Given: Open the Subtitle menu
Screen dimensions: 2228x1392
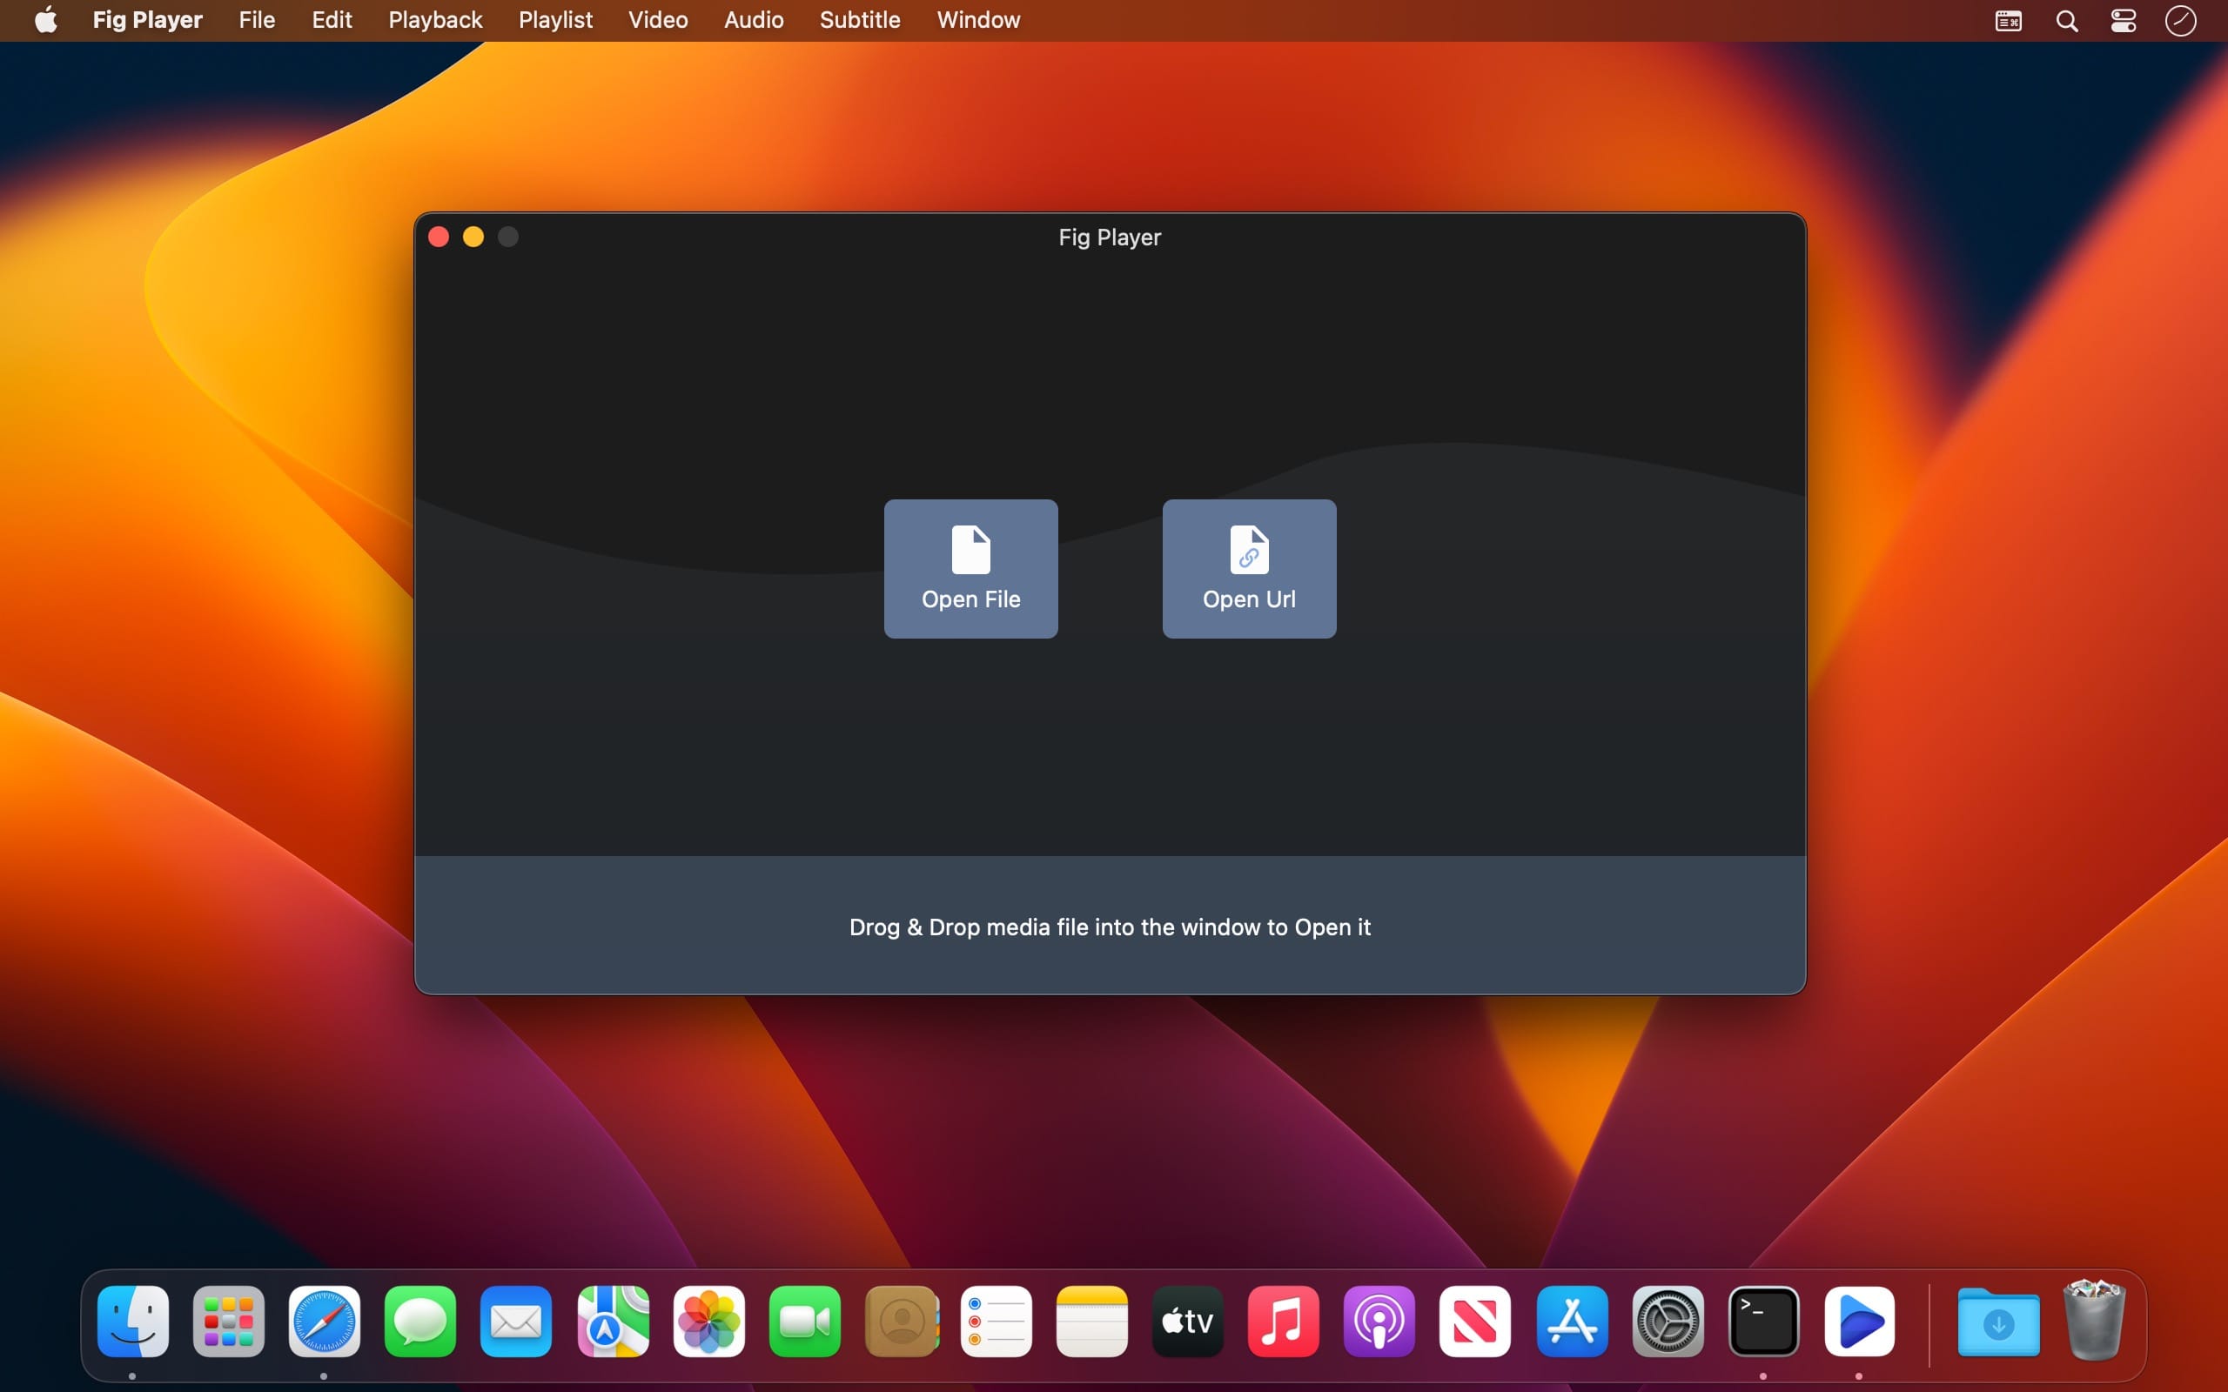Looking at the screenshot, I should coord(859,19).
